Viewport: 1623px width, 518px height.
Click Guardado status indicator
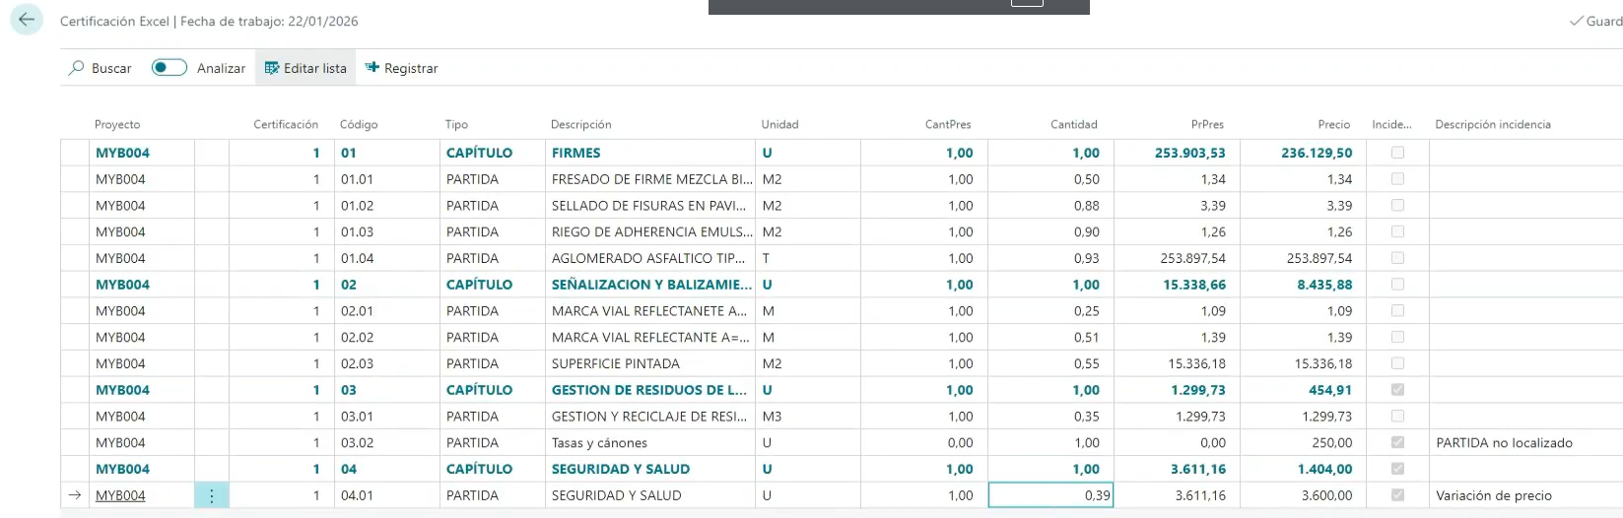click(x=1596, y=21)
